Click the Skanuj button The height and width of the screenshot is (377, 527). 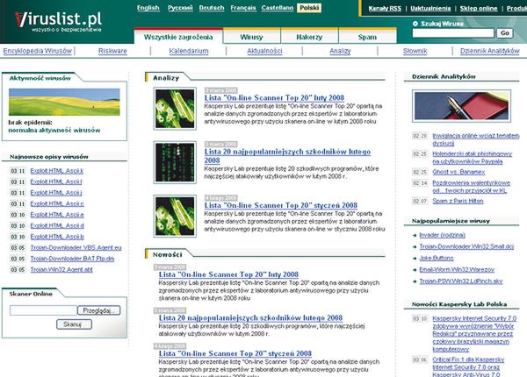click(74, 324)
